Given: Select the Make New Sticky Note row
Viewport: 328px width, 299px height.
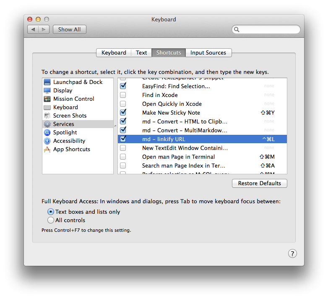Looking at the screenshot, I should click(202, 113).
